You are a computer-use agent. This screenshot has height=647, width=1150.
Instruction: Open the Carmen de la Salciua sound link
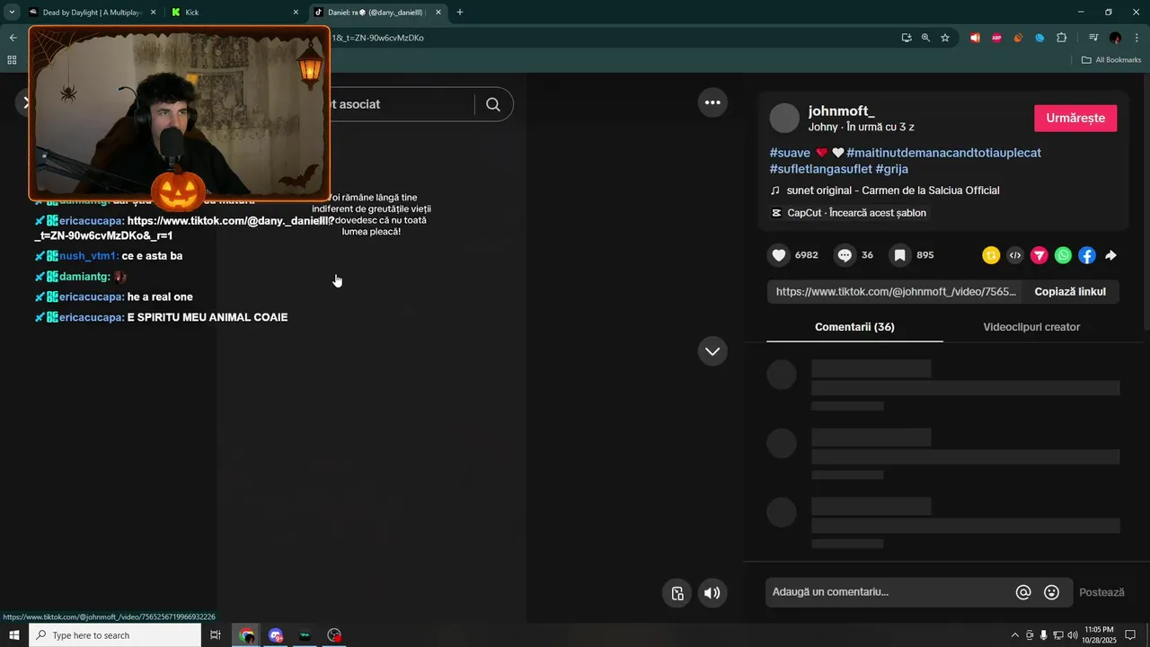point(892,191)
